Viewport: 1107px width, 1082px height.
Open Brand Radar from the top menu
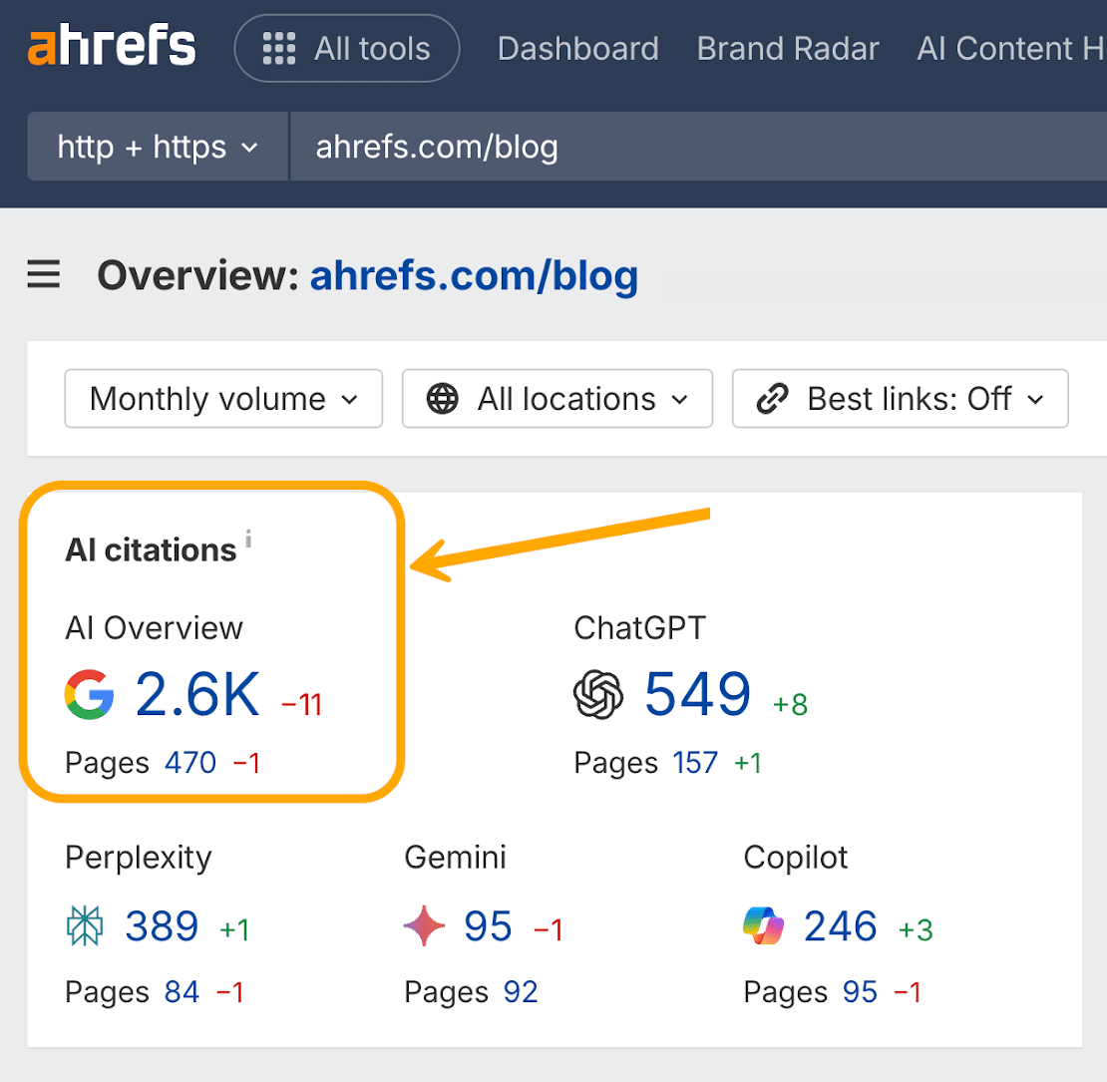click(x=787, y=47)
